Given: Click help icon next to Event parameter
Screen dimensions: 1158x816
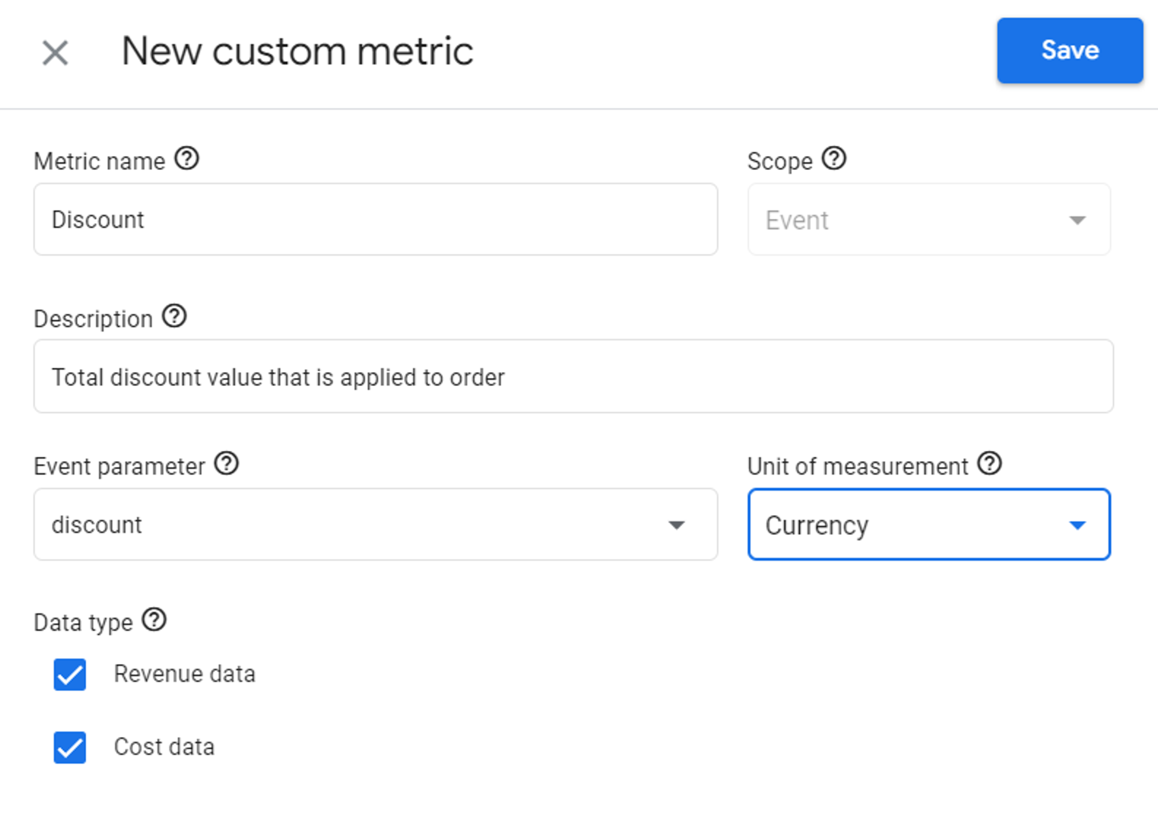Looking at the screenshot, I should click(x=227, y=464).
